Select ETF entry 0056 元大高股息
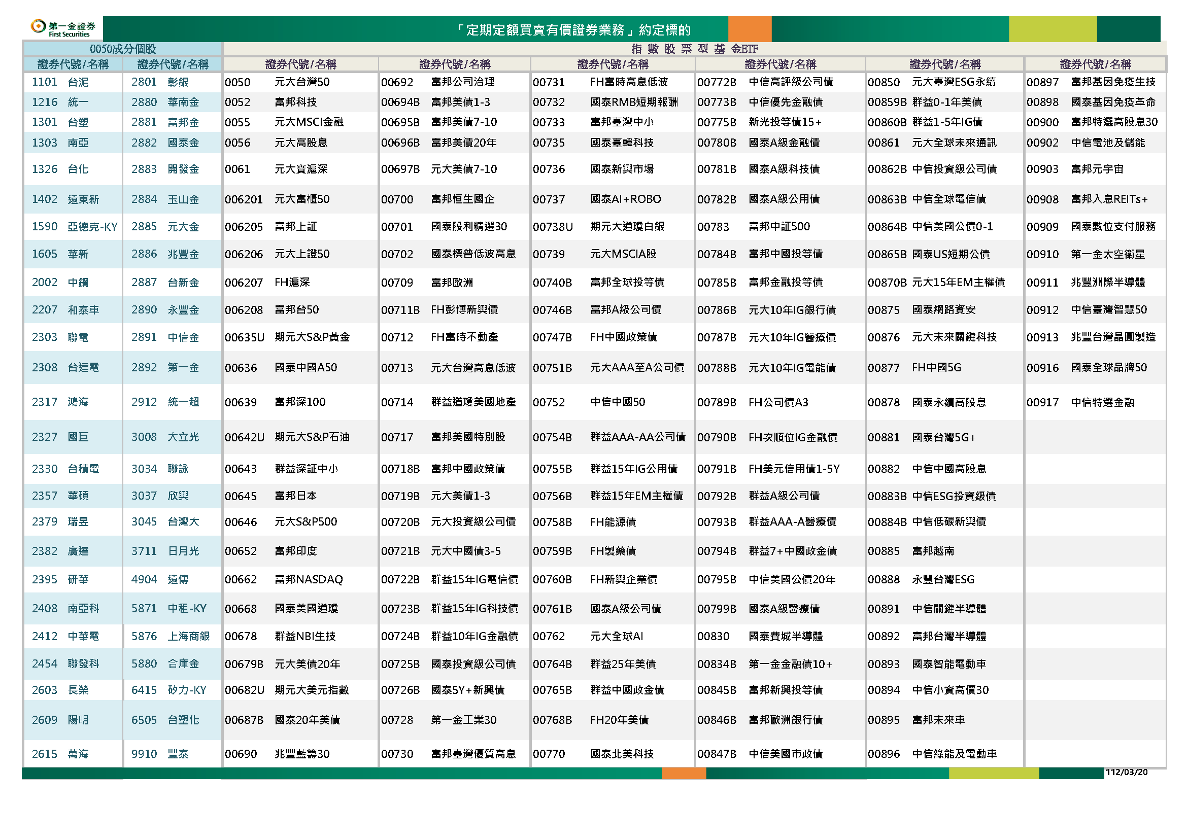 click(276, 143)
